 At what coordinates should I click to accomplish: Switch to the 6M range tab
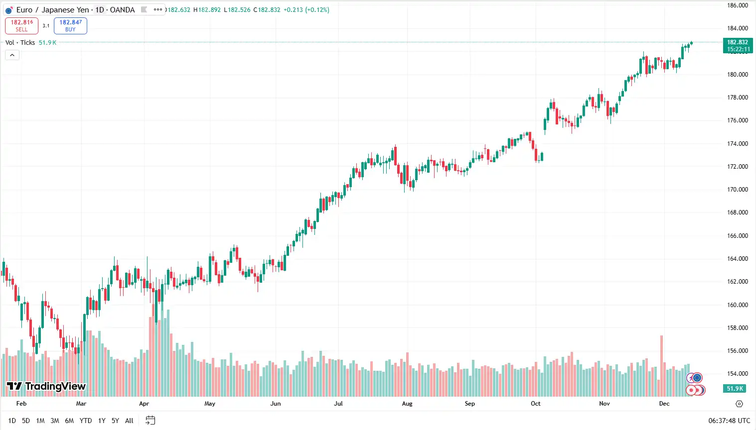click(69, 421)
